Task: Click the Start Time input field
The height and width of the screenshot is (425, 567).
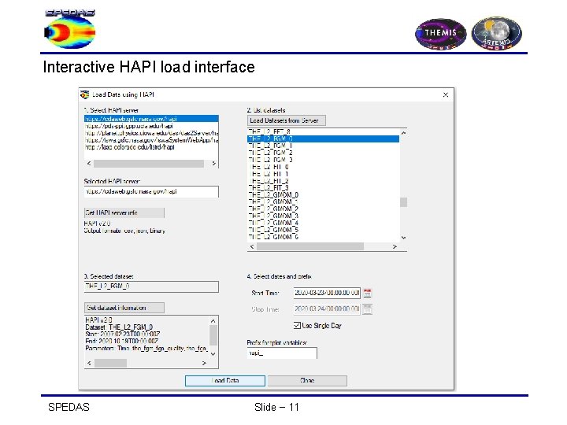Action: 327,293
